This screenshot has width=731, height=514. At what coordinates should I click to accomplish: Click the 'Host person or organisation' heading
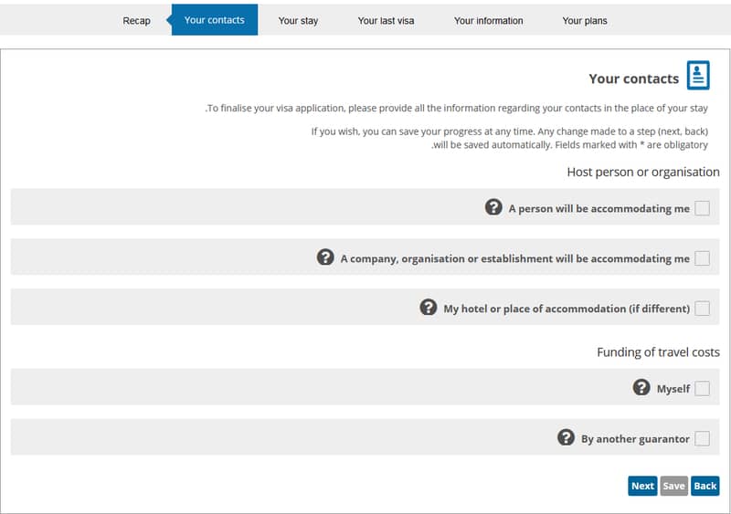(643, 172)
